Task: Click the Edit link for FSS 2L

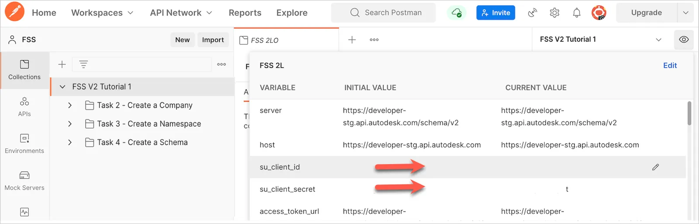Action: pos(670,65)
